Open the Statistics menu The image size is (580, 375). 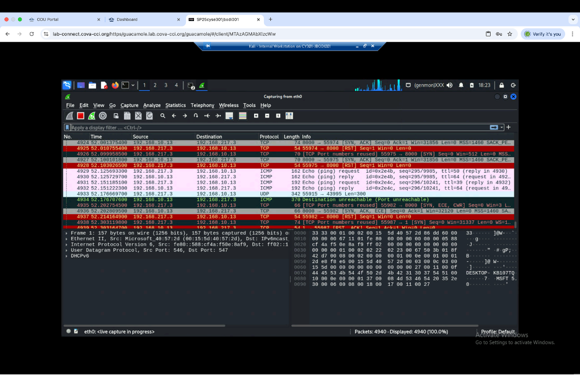click(x=175, y=105)
